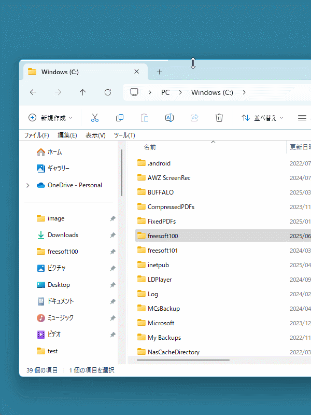Image resolution: width=311 pixels, height=415 pixels.
Task: Open a new tab with plus button
Action: coord(159,72)
